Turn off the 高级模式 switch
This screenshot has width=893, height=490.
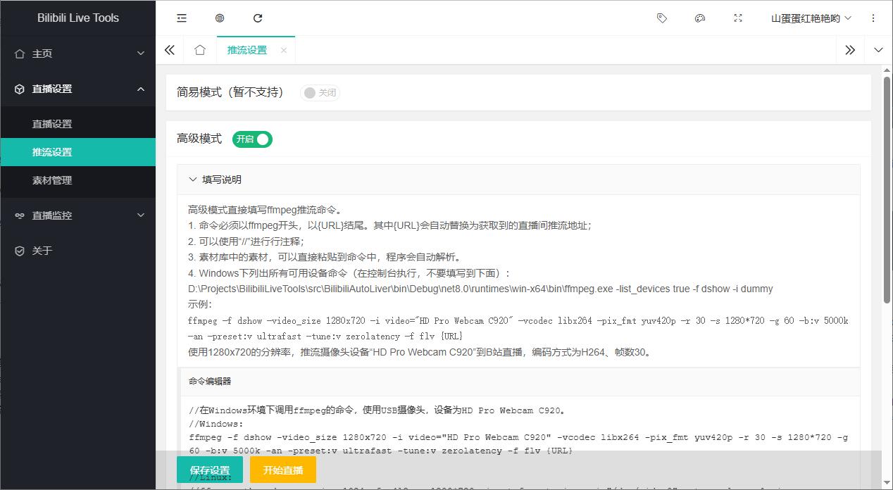click(x=252, y=139)
